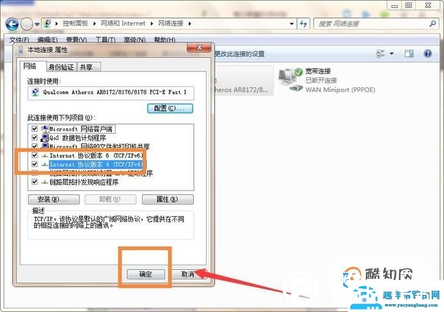Viewport: 444px width, 312px height.
Task: Click 取消 to cancel dialog
Action: (x=188, y=274)
